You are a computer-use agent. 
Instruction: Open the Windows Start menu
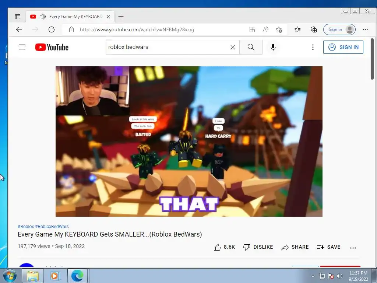tap(10, 276)
